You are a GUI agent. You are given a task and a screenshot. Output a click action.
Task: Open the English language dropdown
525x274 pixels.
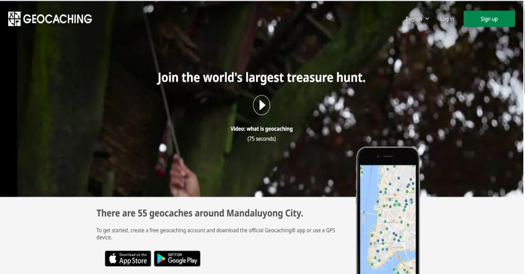point(417,19)
